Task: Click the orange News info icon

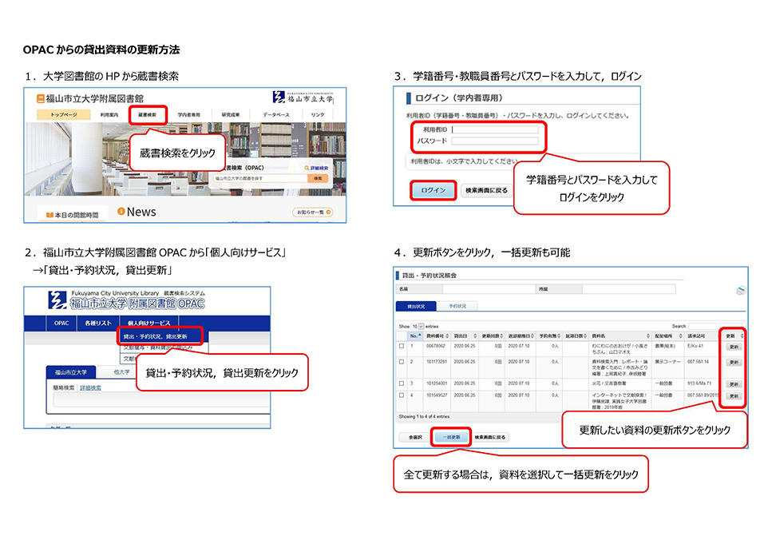Action: click(x=121, y=212)
